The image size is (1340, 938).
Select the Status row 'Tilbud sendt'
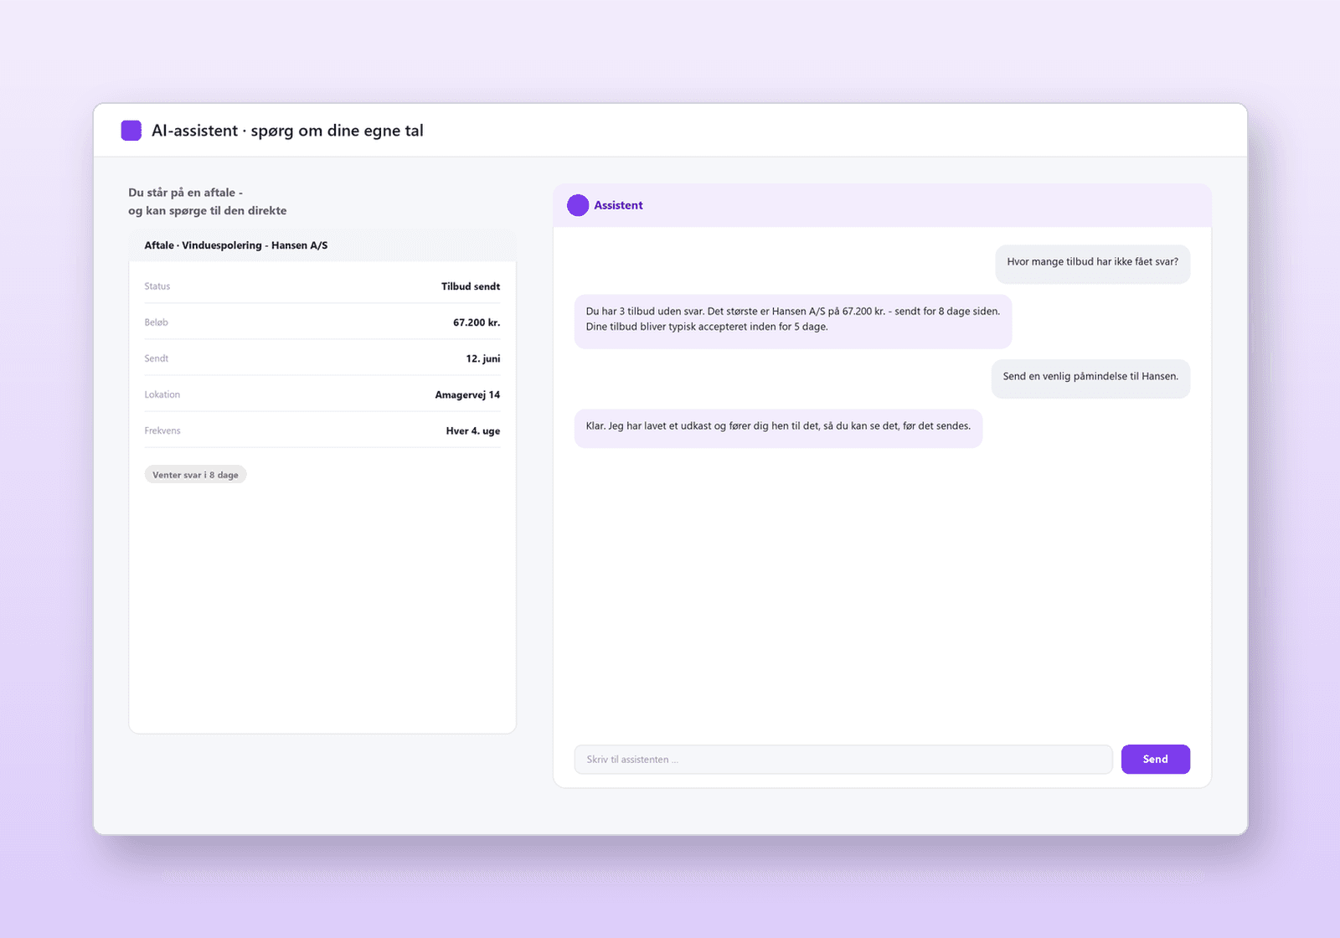tap(322, 286)
